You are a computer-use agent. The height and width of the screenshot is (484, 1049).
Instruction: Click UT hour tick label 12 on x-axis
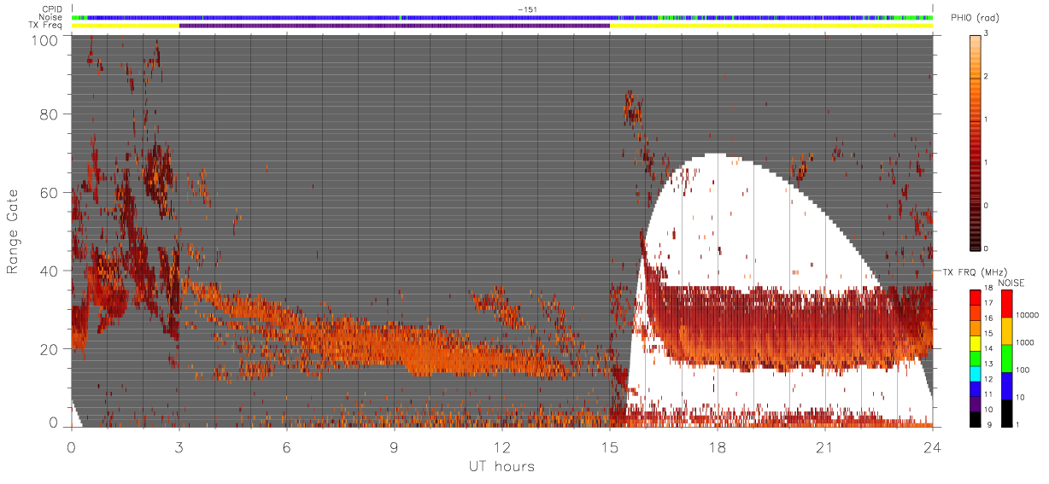[x=501, y=446]
